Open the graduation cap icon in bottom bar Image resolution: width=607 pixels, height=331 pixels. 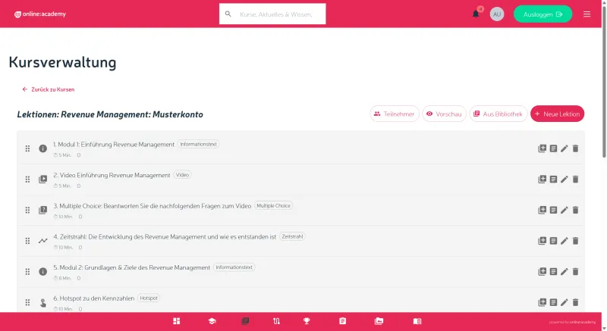212,321
